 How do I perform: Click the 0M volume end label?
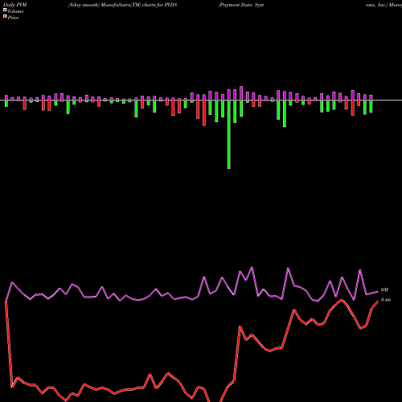click(x=384, y=289)
